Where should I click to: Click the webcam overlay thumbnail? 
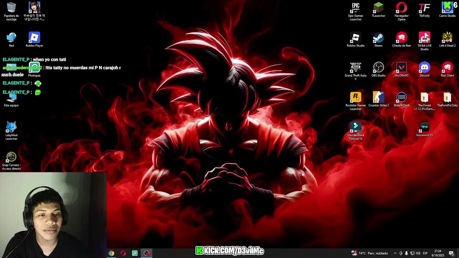point(53,215)
